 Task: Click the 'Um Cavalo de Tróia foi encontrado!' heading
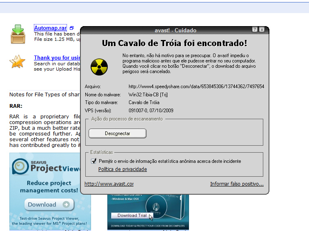174,43
